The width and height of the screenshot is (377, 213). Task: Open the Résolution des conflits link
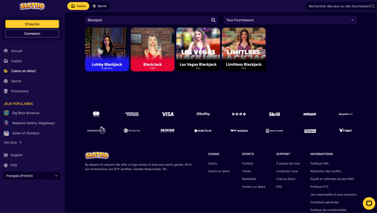click(325, 171)
